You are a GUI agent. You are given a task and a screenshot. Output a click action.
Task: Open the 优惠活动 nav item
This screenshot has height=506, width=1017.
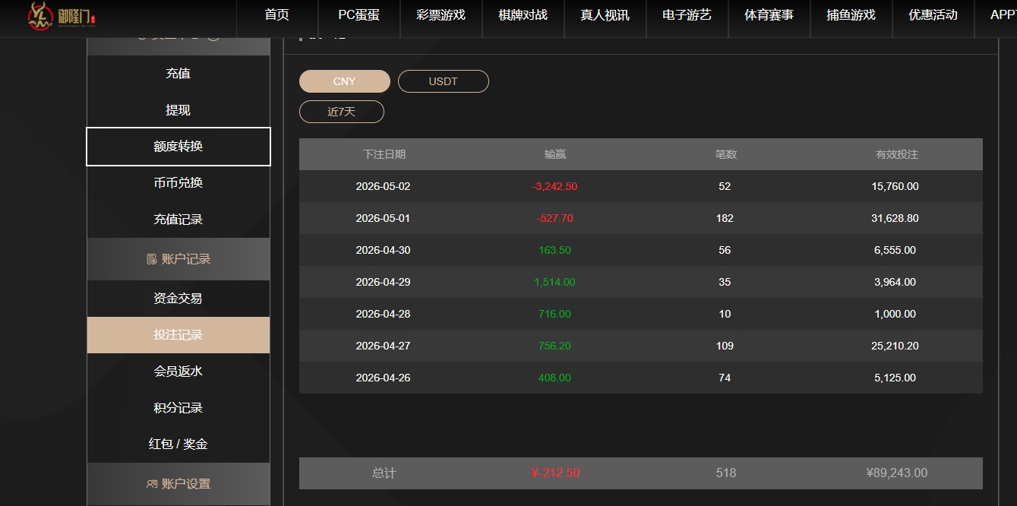click(x=933, y=15)
